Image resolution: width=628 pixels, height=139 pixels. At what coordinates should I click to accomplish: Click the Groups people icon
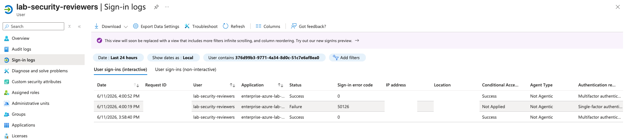coord(7,114)
